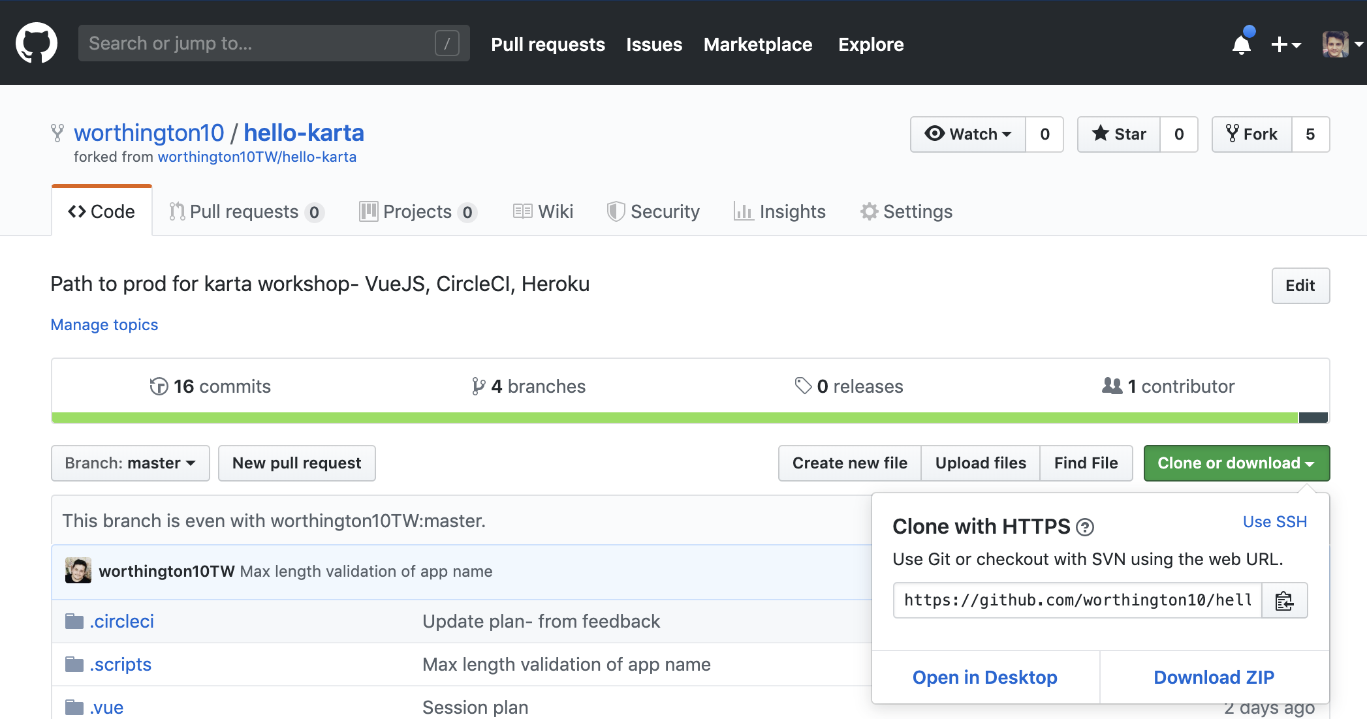Viewport: 1367px width, 719px height.
Task: Fork the repository
Action: (x=1252, y=134)
